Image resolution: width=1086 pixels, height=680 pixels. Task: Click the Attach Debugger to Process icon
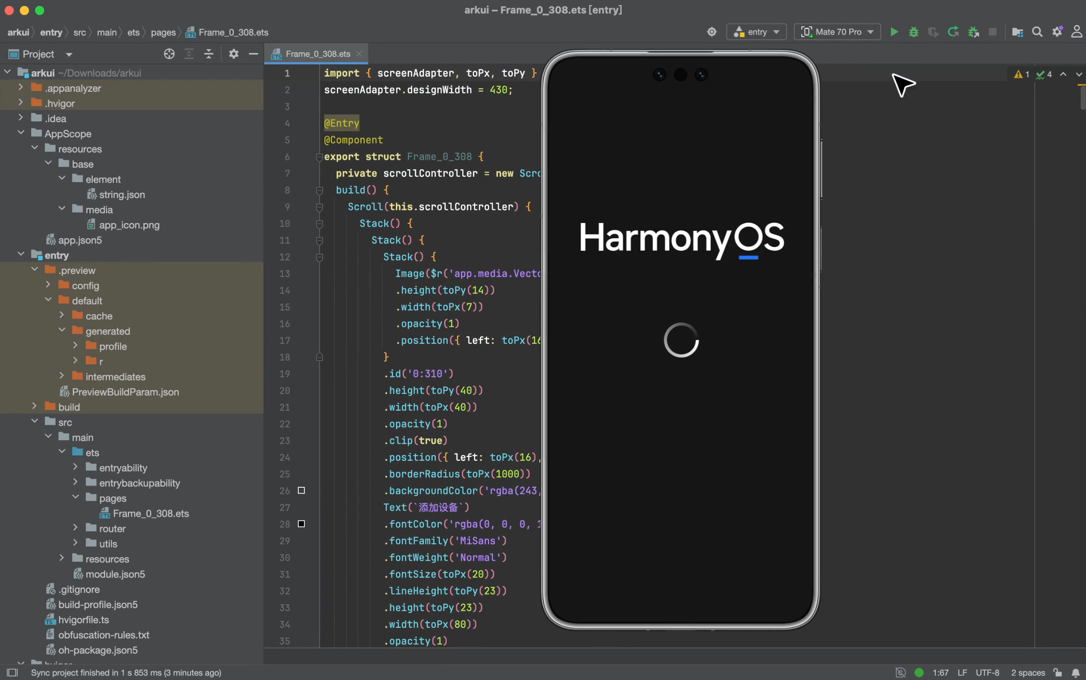(973, 32)
